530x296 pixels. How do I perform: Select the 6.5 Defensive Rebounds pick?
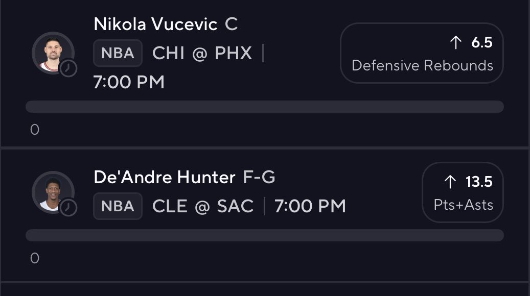tap(422, 53)
